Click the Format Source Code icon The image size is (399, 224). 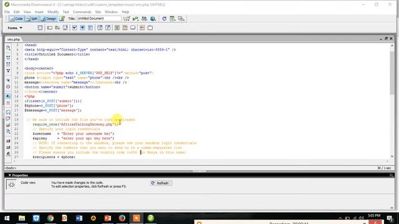pyautogui.click(x=8, y=154)
